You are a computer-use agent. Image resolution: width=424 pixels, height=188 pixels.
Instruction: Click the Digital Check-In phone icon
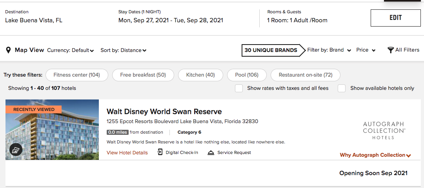click(160, 152)
